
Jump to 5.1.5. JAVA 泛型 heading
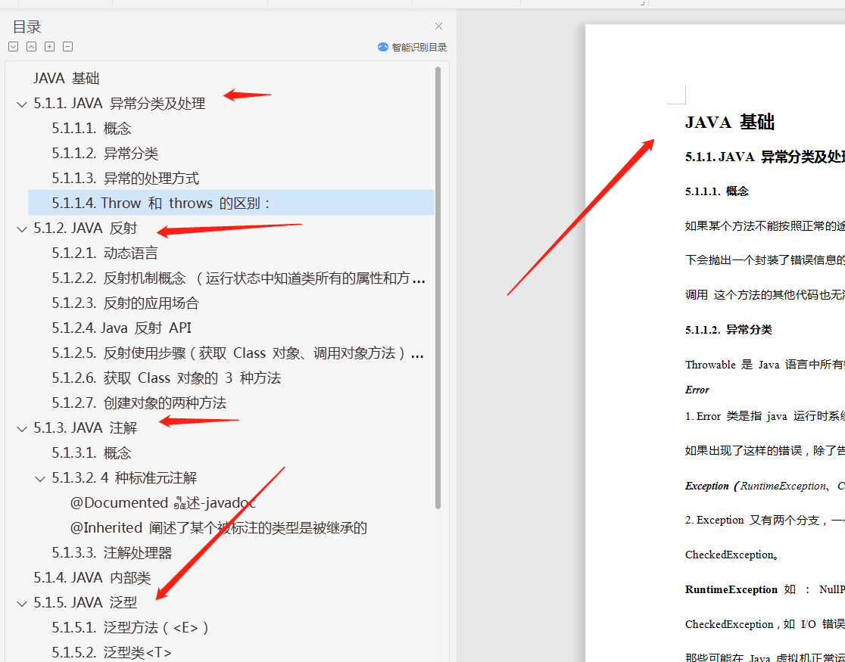click(85, 602)
